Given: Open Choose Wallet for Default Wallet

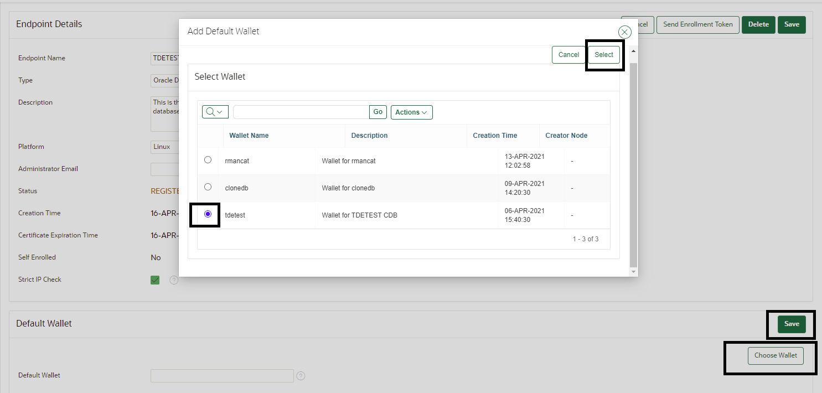Looking at the screenshot, I should pyautogui.click(x=776, y=355).
